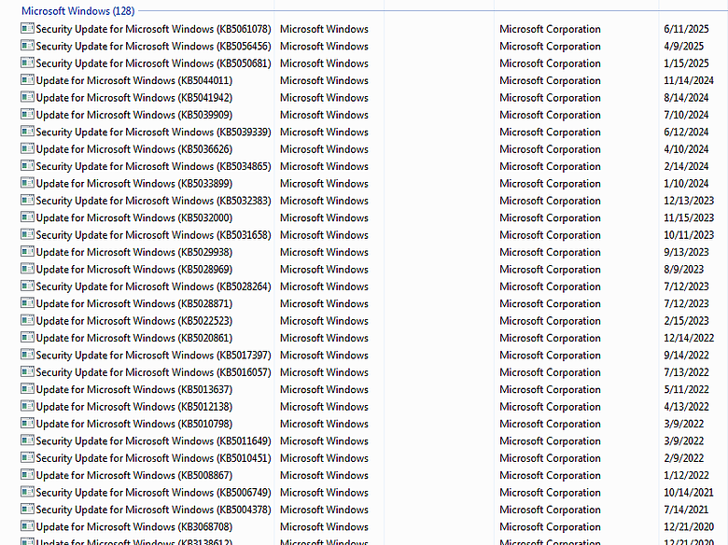The height and width of the screenshot is (545, 728).
Task: Click the update icon next to KB5034865
Action: pos(27,166)
